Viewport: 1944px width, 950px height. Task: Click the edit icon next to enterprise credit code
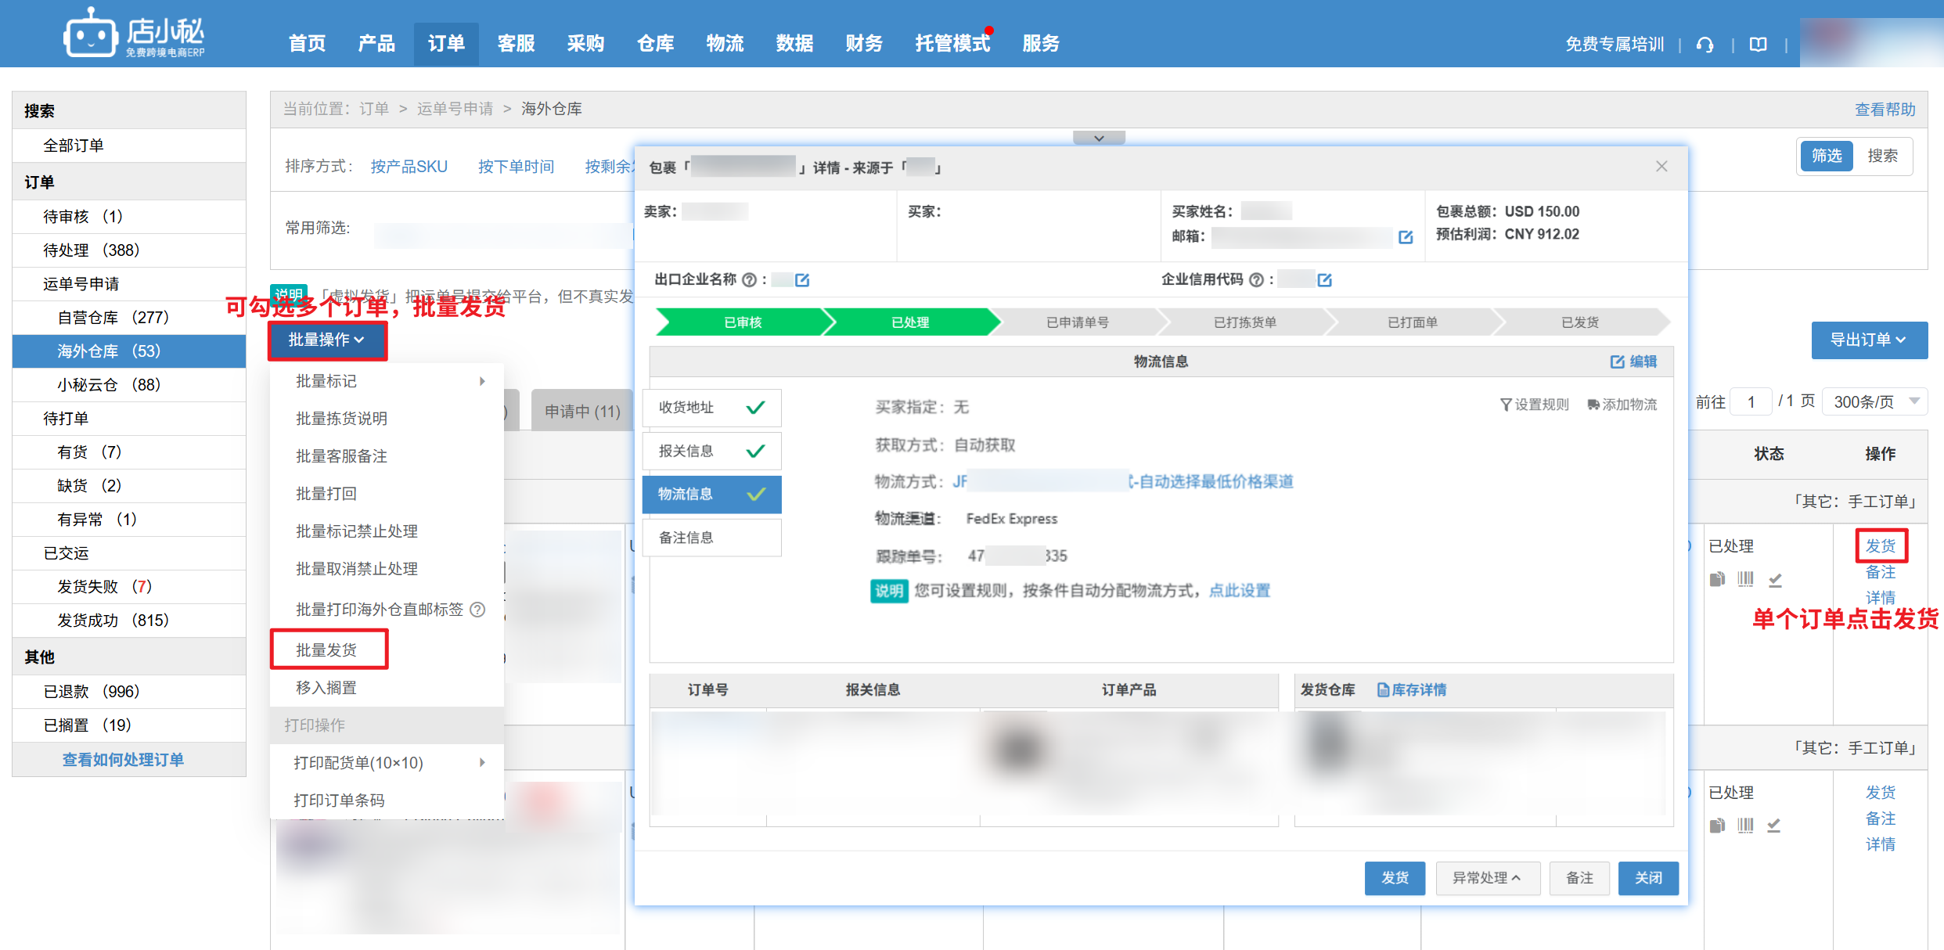click(1324, 280)
